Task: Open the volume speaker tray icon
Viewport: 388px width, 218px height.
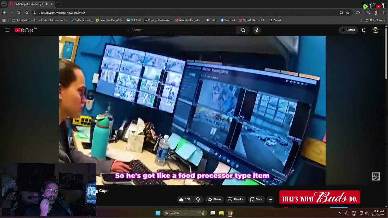Action: coord(366,213)
